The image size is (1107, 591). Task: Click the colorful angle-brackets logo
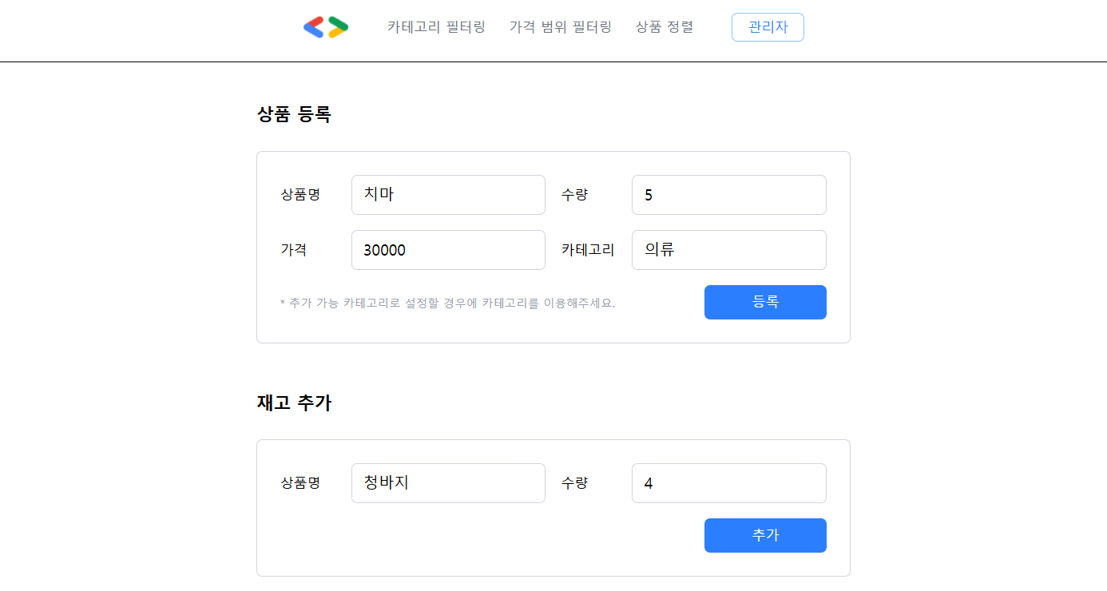(x=326, y=27)
